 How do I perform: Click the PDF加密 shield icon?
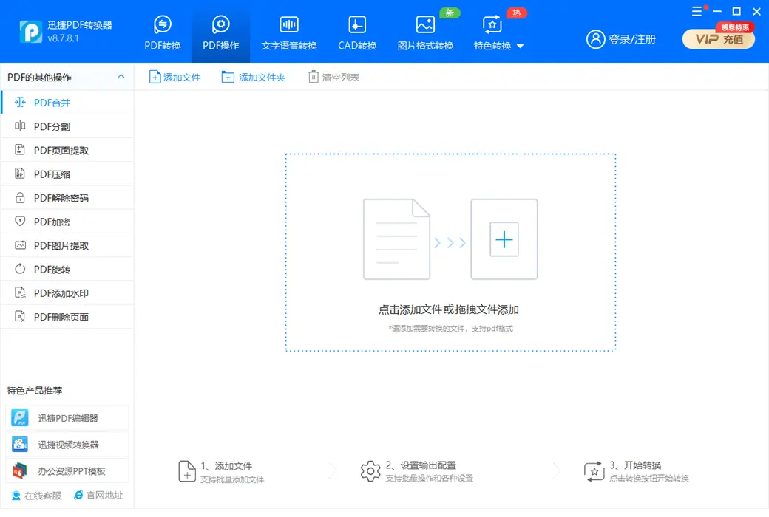(x=20, y=221)
